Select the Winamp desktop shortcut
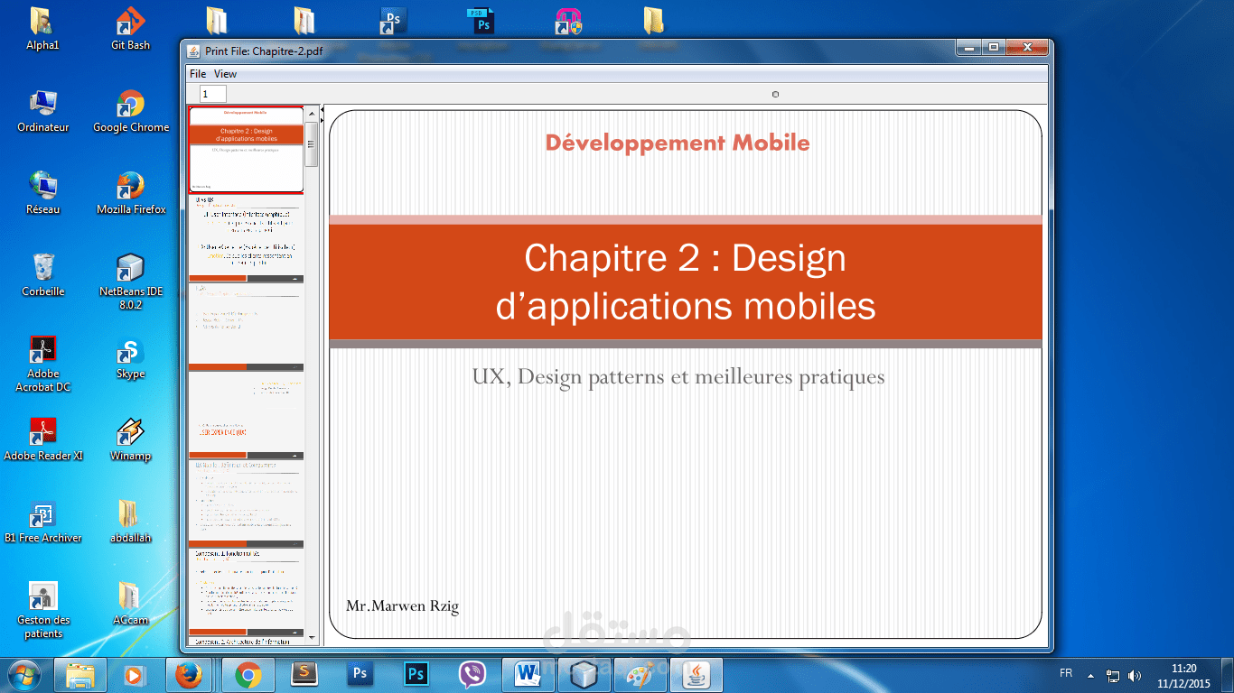1234x693 pixels. pyautogui.click(x=131, y=439)
